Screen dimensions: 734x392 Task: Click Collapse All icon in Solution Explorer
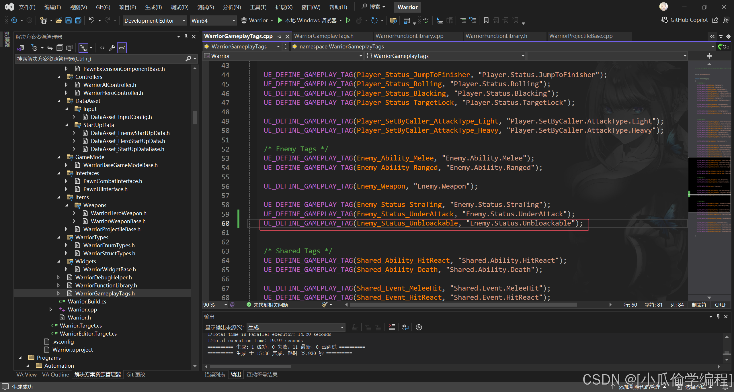click(60, 48)
